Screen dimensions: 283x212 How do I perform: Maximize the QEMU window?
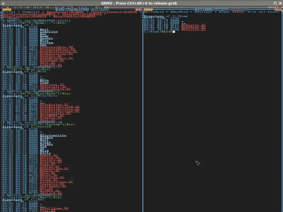(x=275, y=3)
